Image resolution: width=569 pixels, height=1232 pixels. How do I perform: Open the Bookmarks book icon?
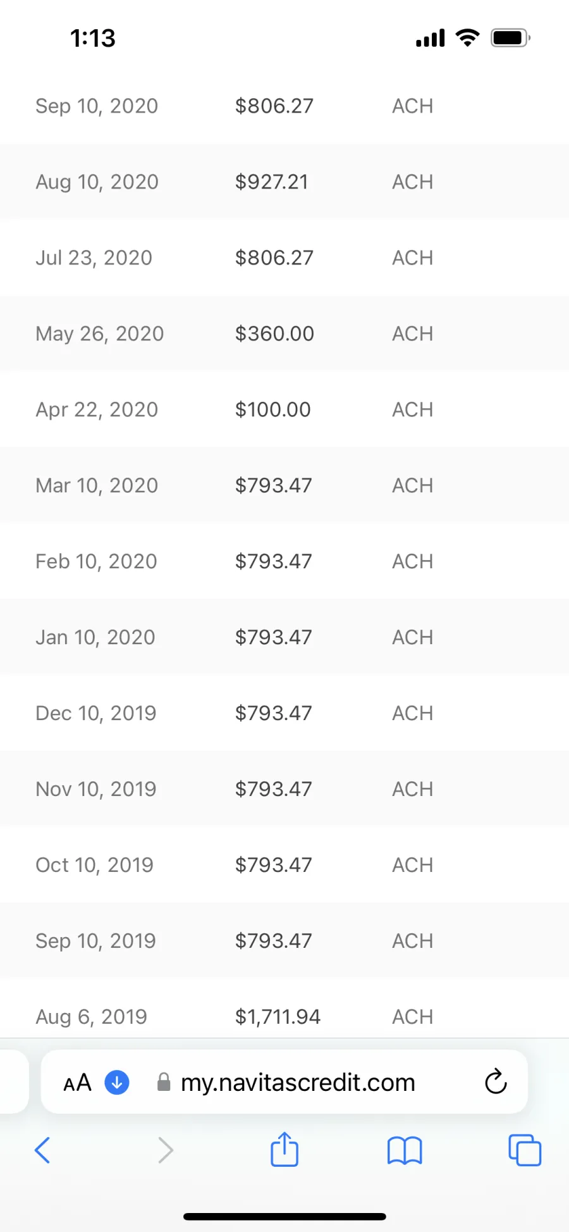point(405,1150)
